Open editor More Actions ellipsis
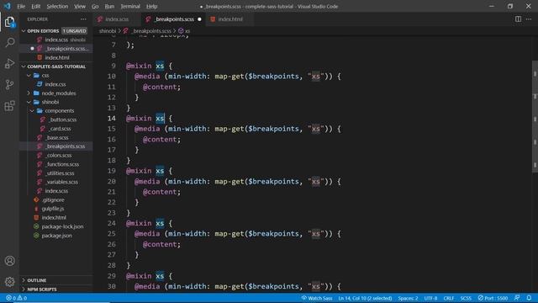538x303 pixels. 529,19
